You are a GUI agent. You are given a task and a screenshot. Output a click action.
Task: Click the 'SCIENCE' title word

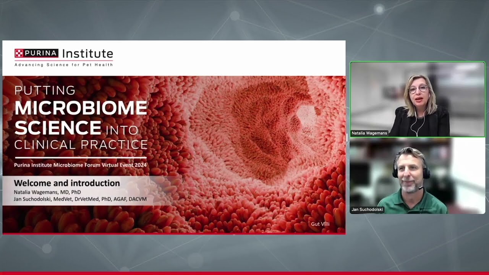coord(58,127)
